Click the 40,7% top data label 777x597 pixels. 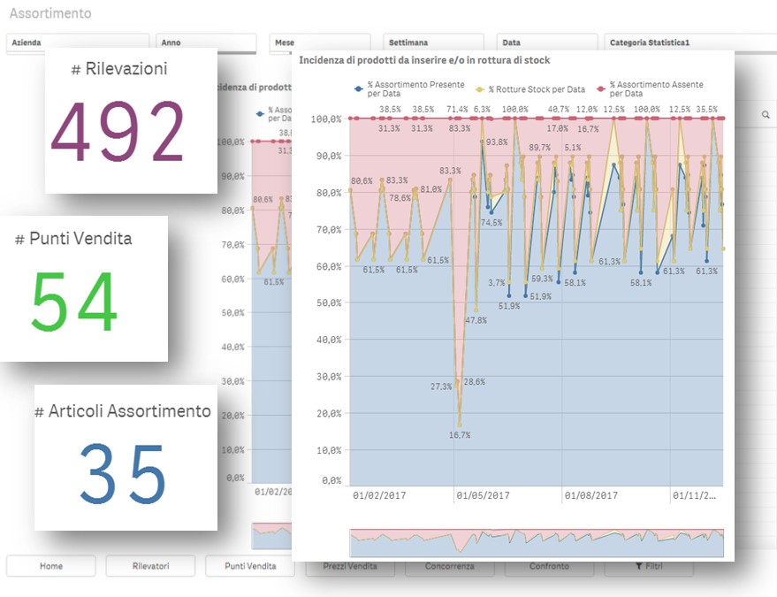559,109
